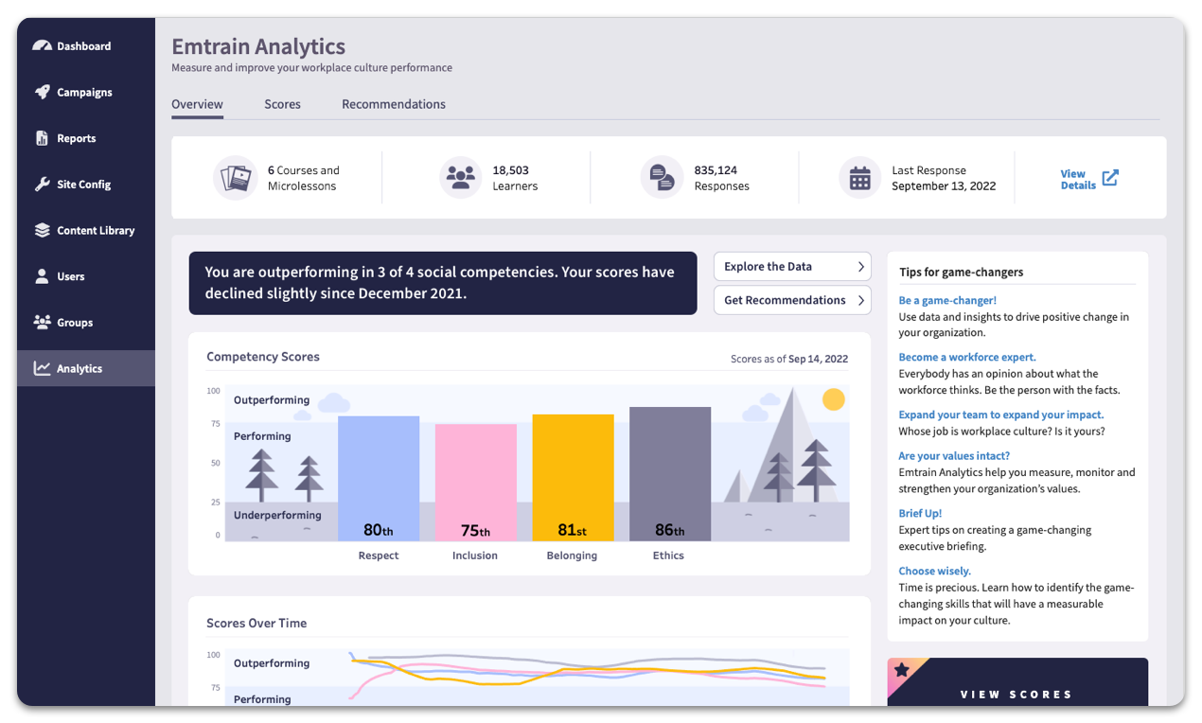Open Groups in the sidebar
Viewport: 1202px width, 723px height.
coord(86,322)
